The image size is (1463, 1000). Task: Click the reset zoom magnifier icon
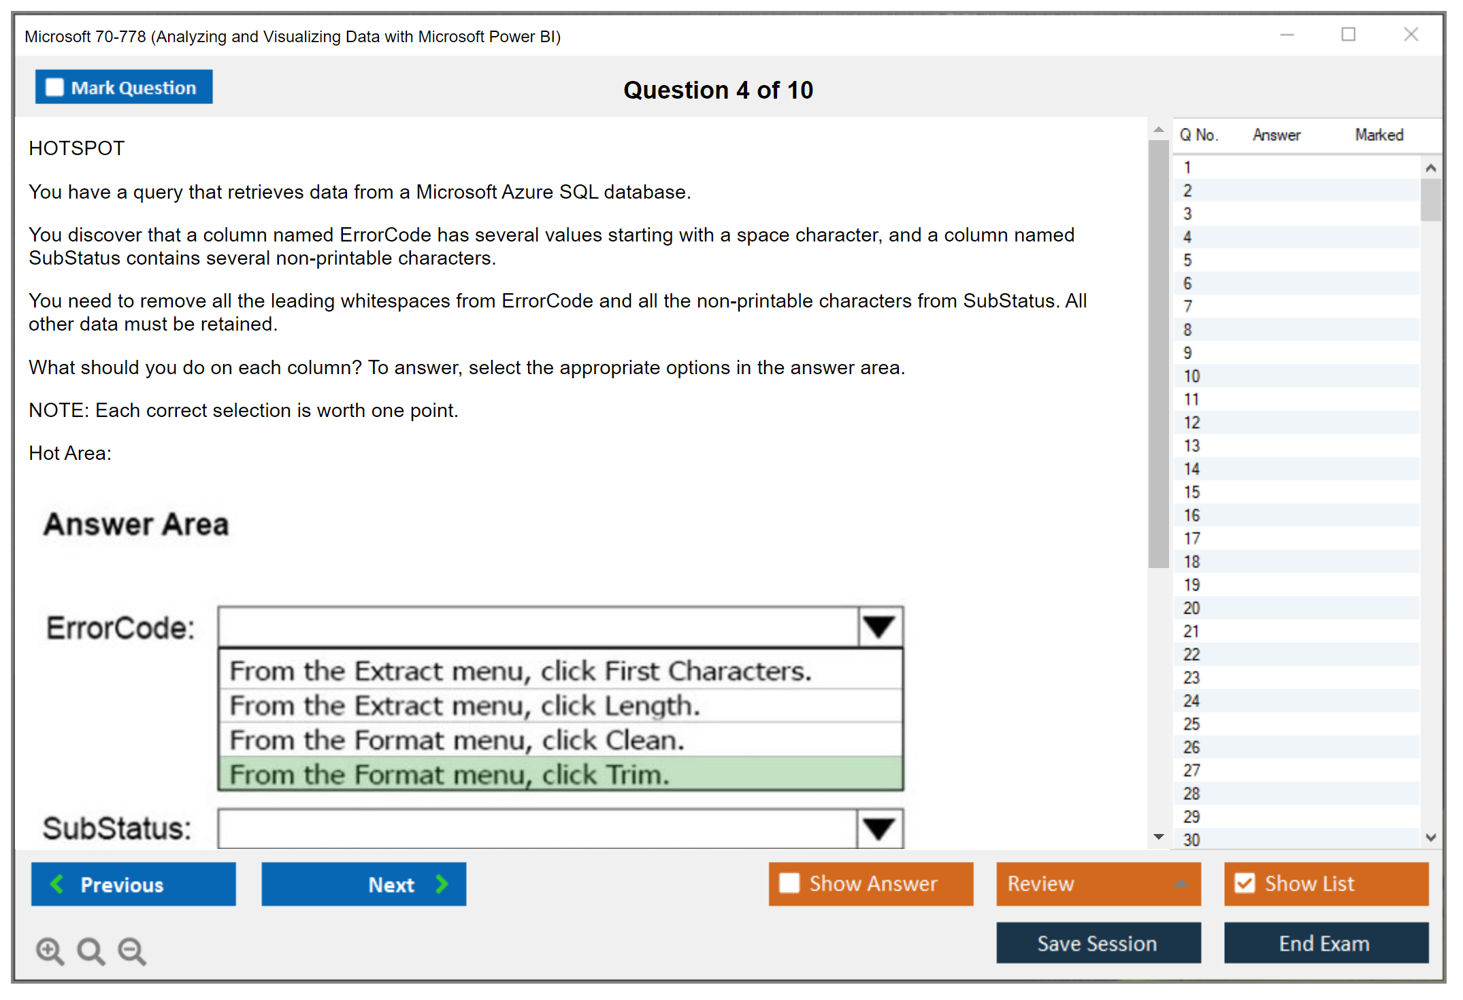coord(91,950)
